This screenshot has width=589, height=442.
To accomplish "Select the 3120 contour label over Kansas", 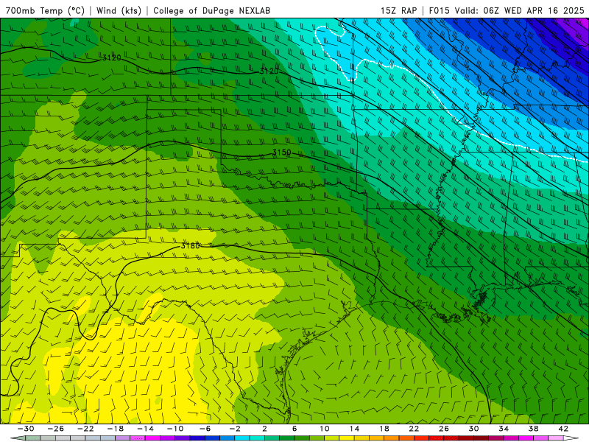I will pyautogui.click(x=269, y=71).
